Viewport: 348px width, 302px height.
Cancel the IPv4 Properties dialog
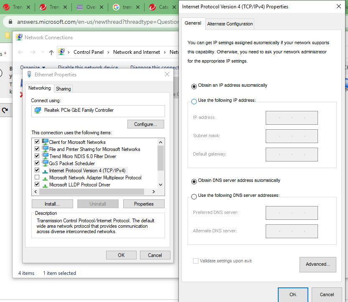coord(327,294)
